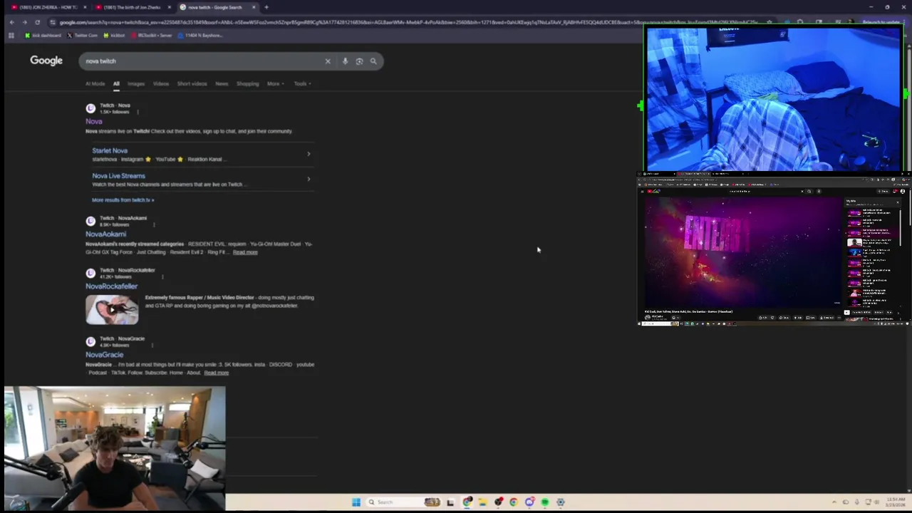Open three-dot menu of NovaAokami result
The width and height of the screenshot is (912, 513).
[154, 224]
